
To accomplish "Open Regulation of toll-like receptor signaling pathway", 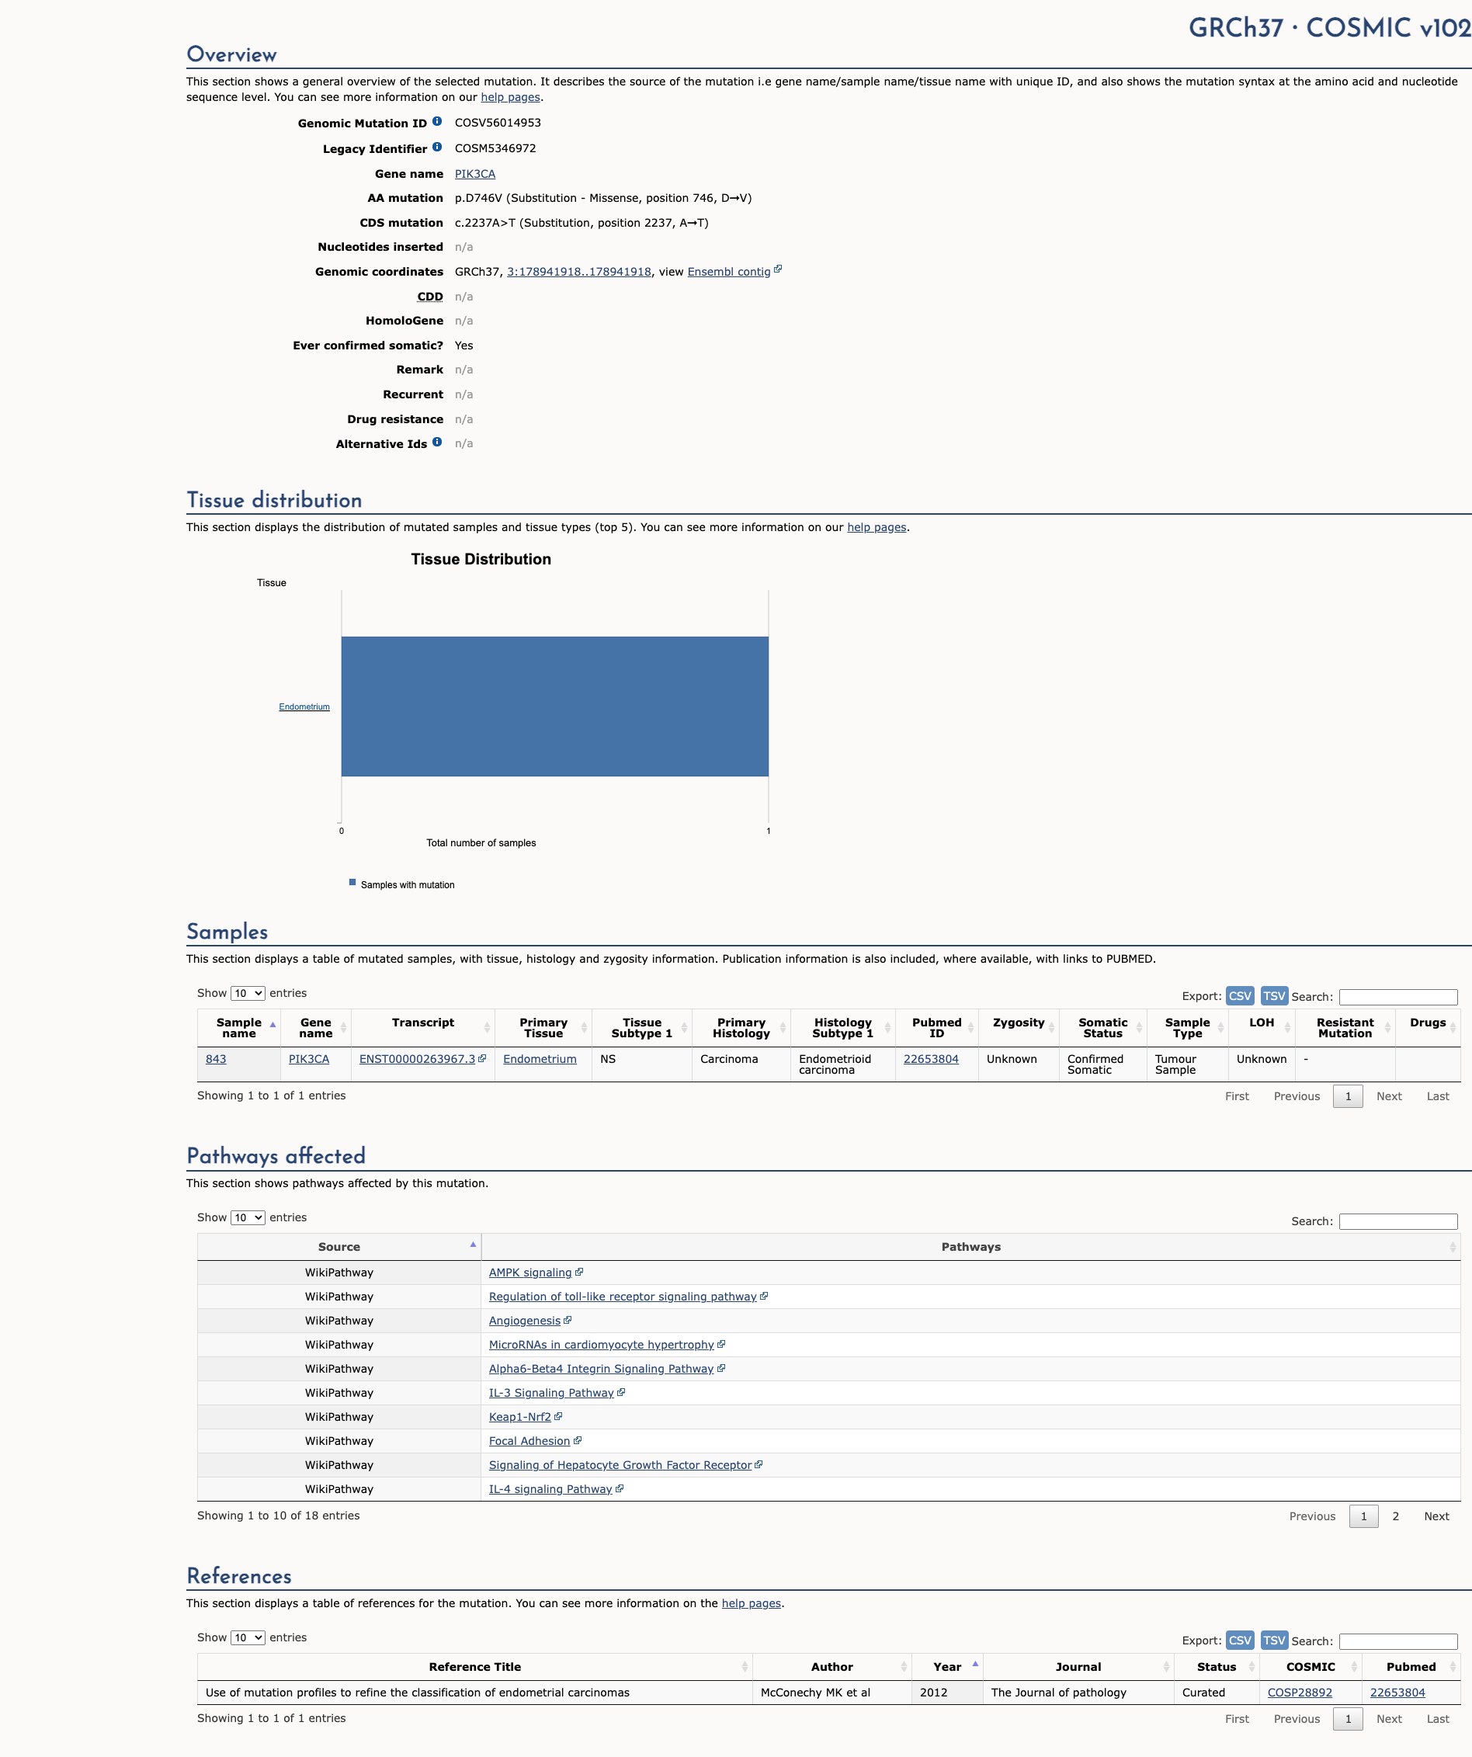I will click(622, 1296).
